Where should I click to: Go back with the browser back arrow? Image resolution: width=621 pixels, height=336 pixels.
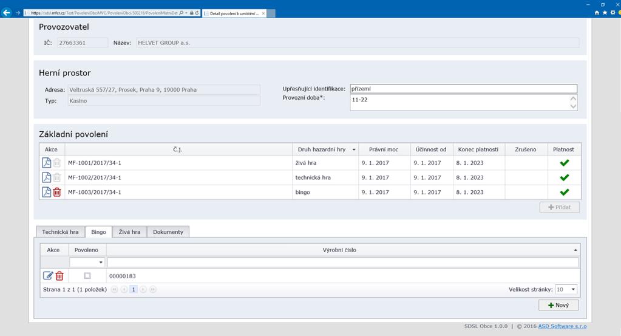[6, 13]
